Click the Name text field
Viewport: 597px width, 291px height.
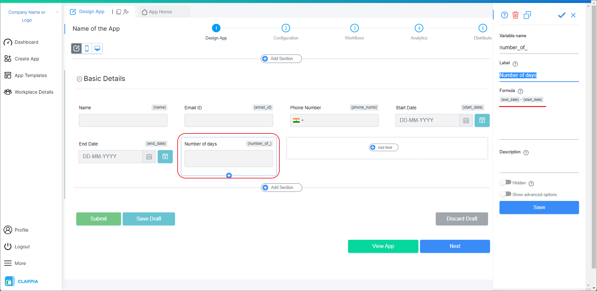coord(123,120)
